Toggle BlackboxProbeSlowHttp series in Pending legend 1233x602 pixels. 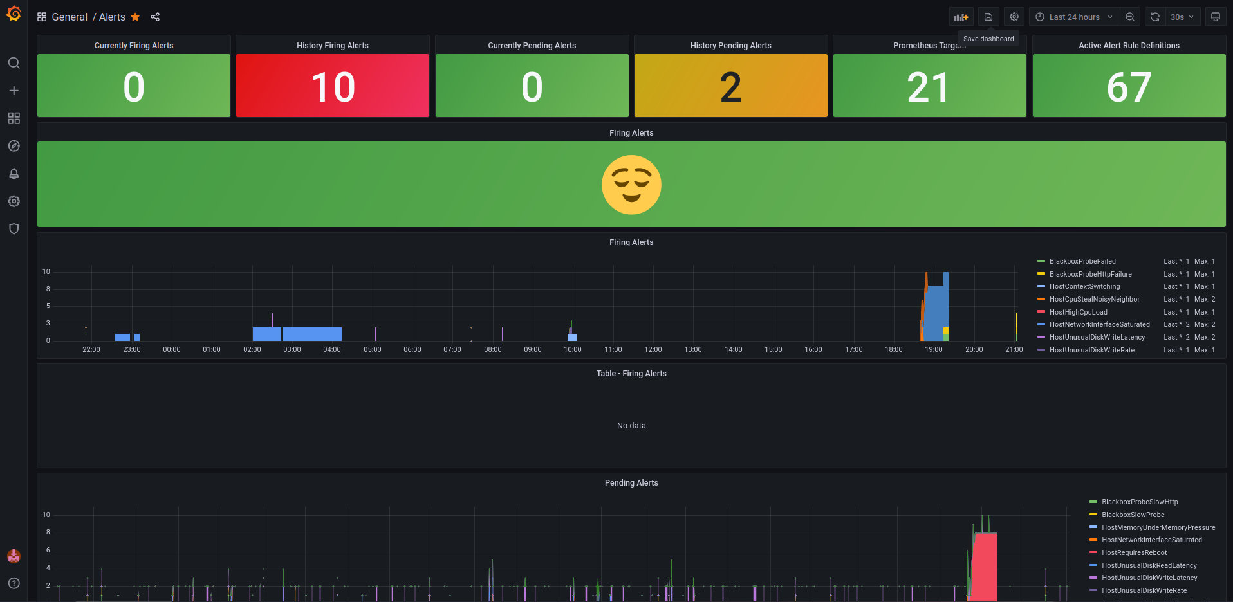coord(1140,502)
